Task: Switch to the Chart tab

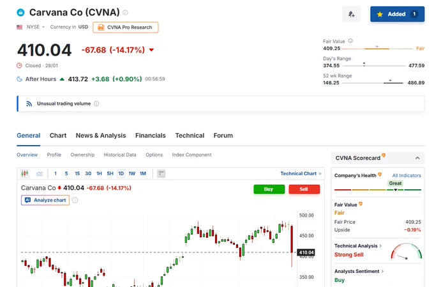Action: pos(58,136)
